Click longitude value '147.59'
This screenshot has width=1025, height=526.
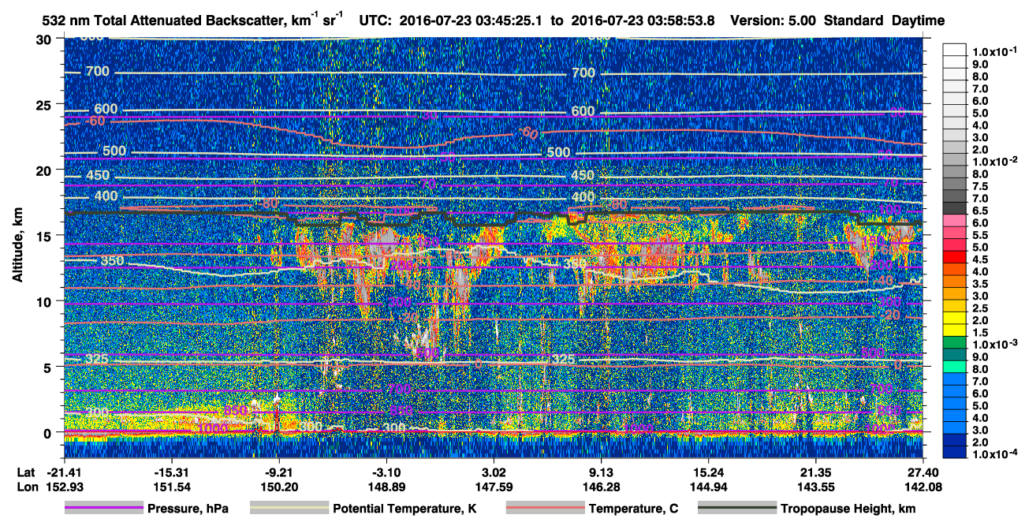(494, 487)
